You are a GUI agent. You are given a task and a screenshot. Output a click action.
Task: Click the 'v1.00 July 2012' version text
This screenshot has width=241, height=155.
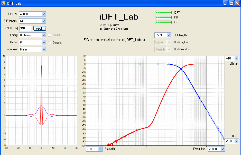[109, 25]
